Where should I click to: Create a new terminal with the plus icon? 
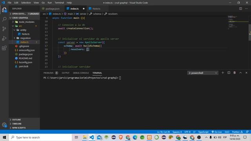click(x=223, y=73)
